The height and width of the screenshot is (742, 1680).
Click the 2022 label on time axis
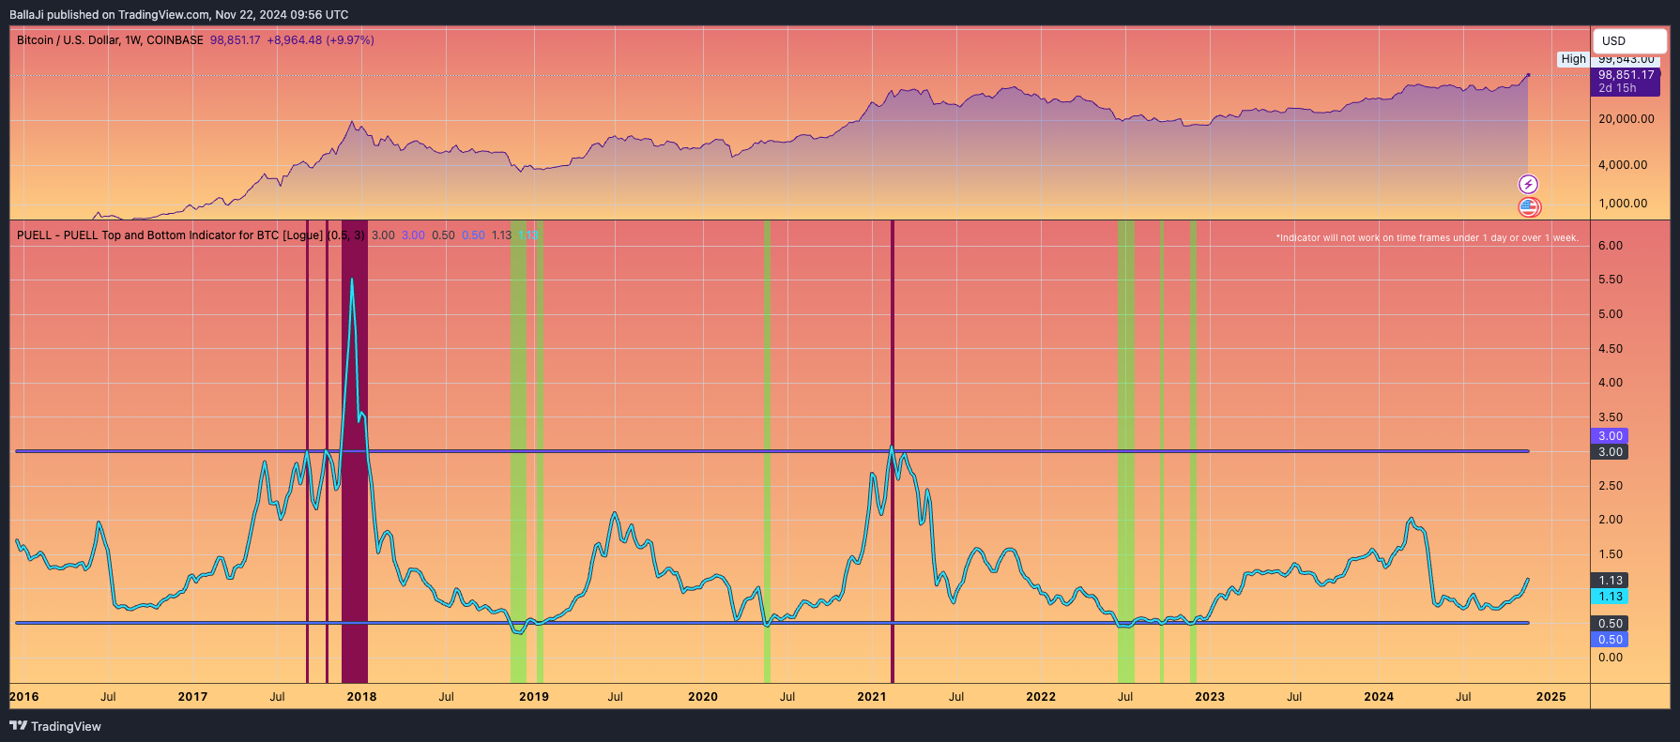coord(1041,697)
